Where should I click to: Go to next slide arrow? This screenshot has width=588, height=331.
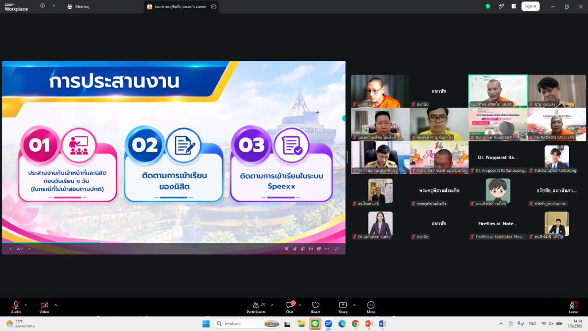tap(29, 249)
